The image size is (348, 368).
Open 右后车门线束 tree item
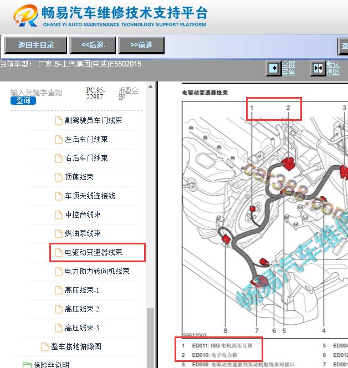tap(86, 158)
